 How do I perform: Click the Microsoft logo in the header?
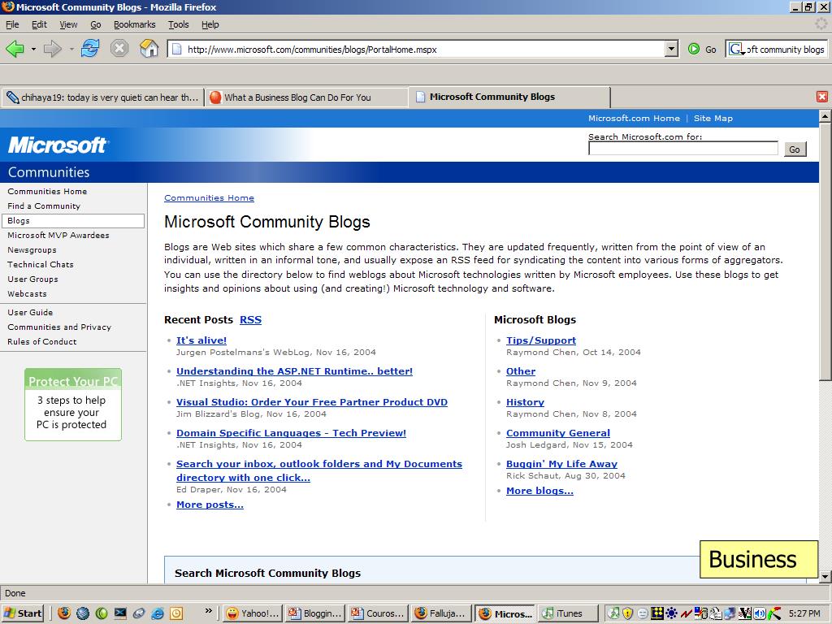(x=58, y=145)
